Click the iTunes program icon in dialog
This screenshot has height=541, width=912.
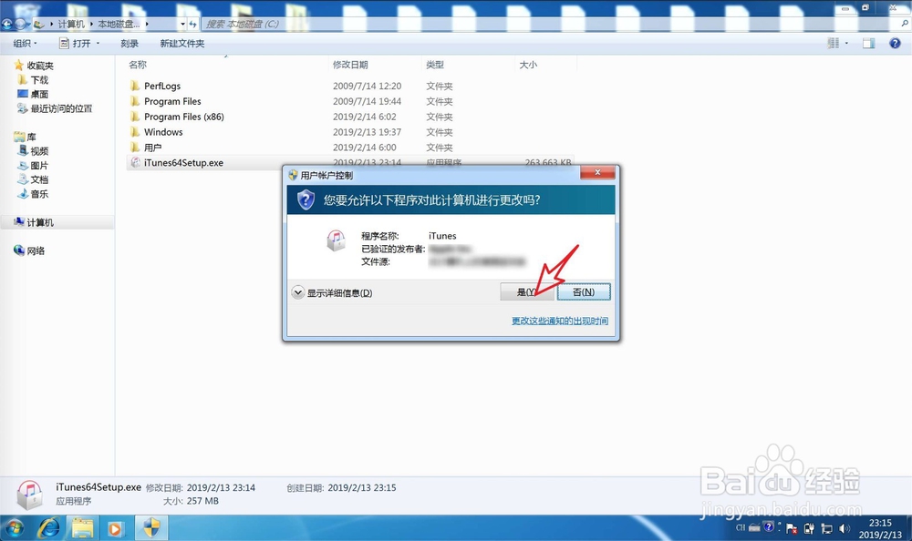point(336,240)
